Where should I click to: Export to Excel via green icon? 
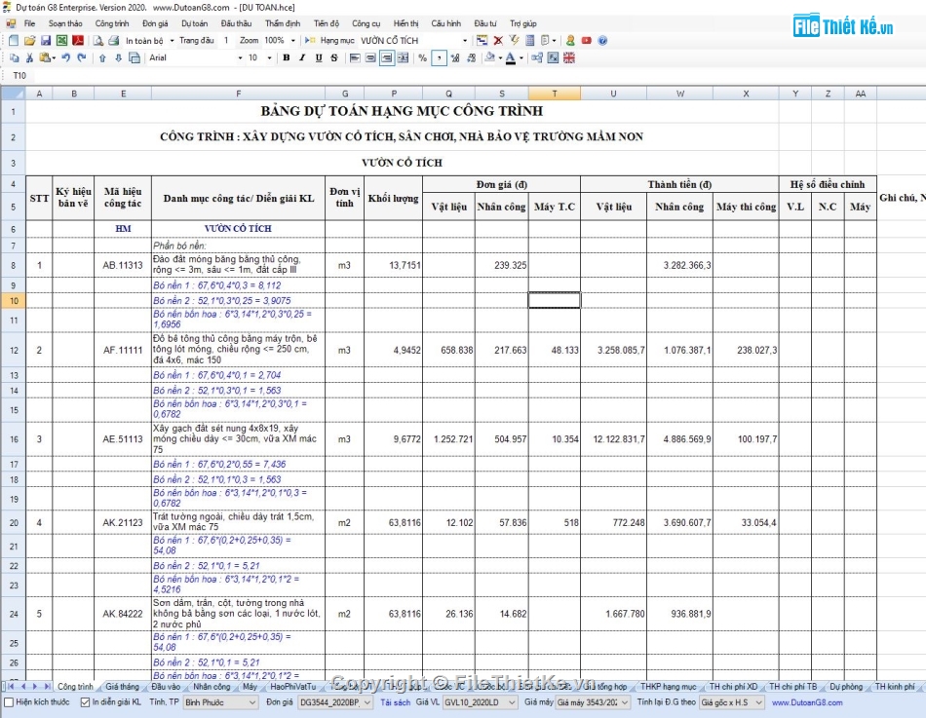click(x=61, y=40)
